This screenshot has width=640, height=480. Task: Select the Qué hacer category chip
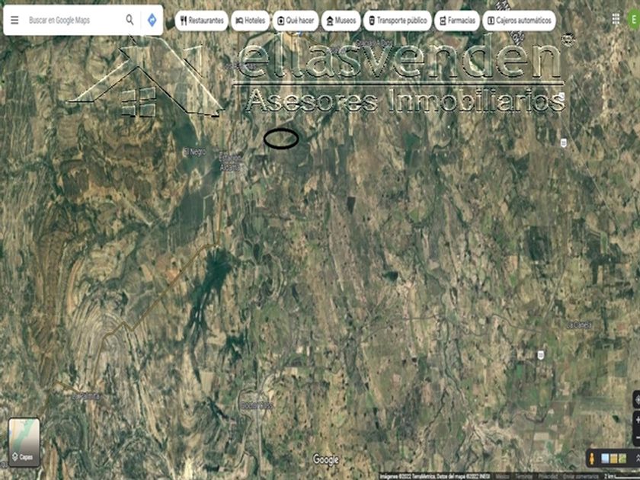pyautogui.click(x=296, y=21)
